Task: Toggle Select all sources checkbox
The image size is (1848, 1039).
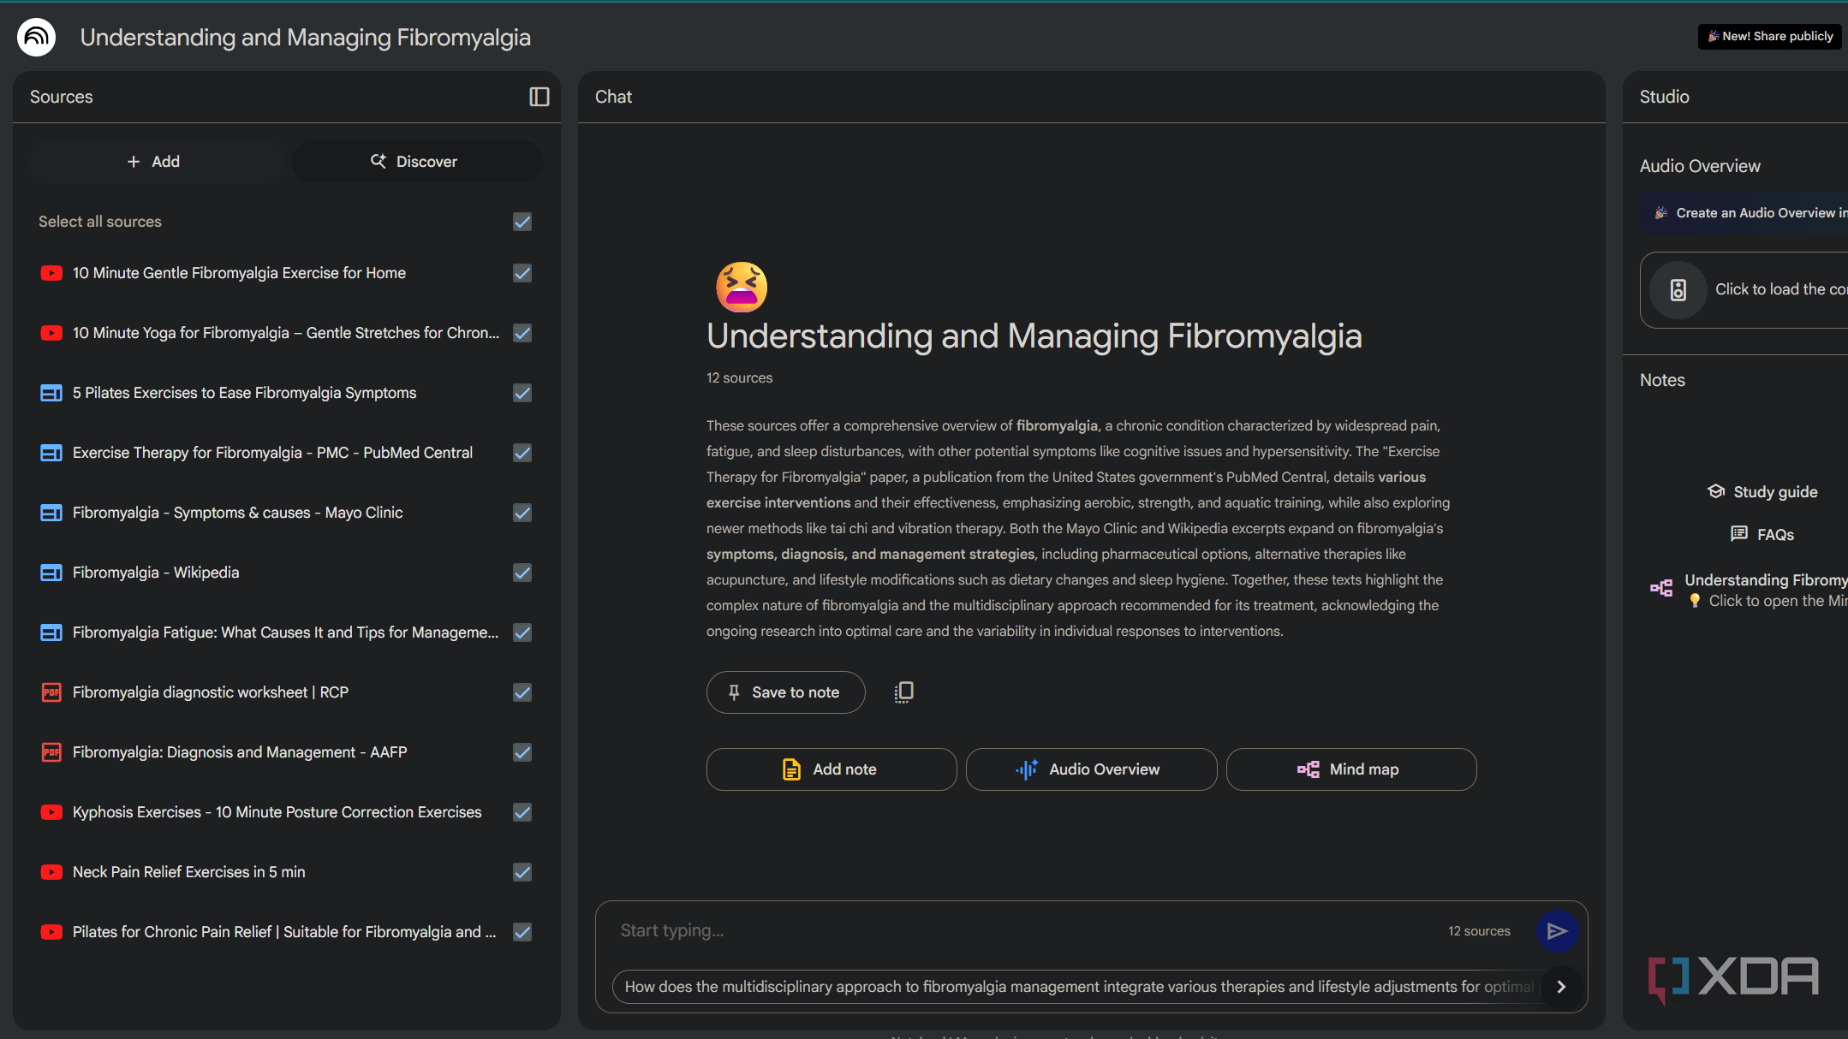Action: click(x=522, y=222)
